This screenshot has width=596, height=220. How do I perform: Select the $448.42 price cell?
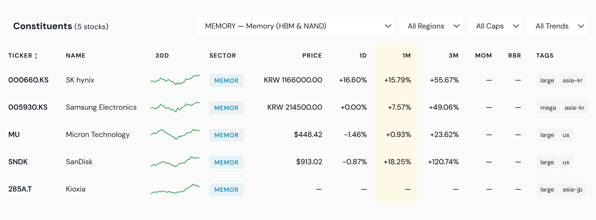point(308,135)
